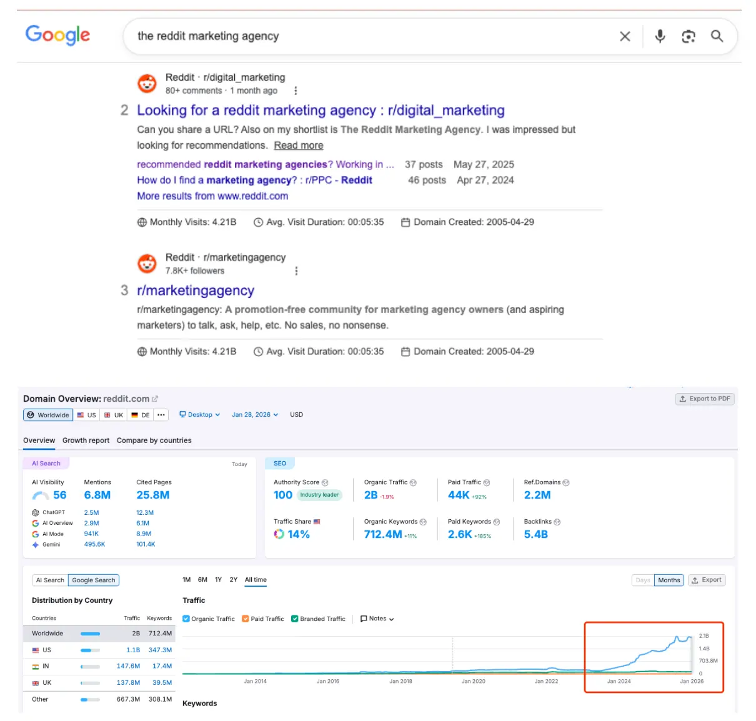This screenshot has width=756, height=721.
Task: Switch to the Growth report tab
Action: tap(86, 440)
